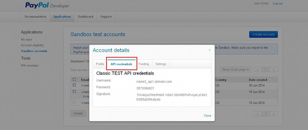Image resolution: width=308 pixels, height=130 pixels.
Task: Open Show 10 per page dropdown
Action: [x=236, y=69]
